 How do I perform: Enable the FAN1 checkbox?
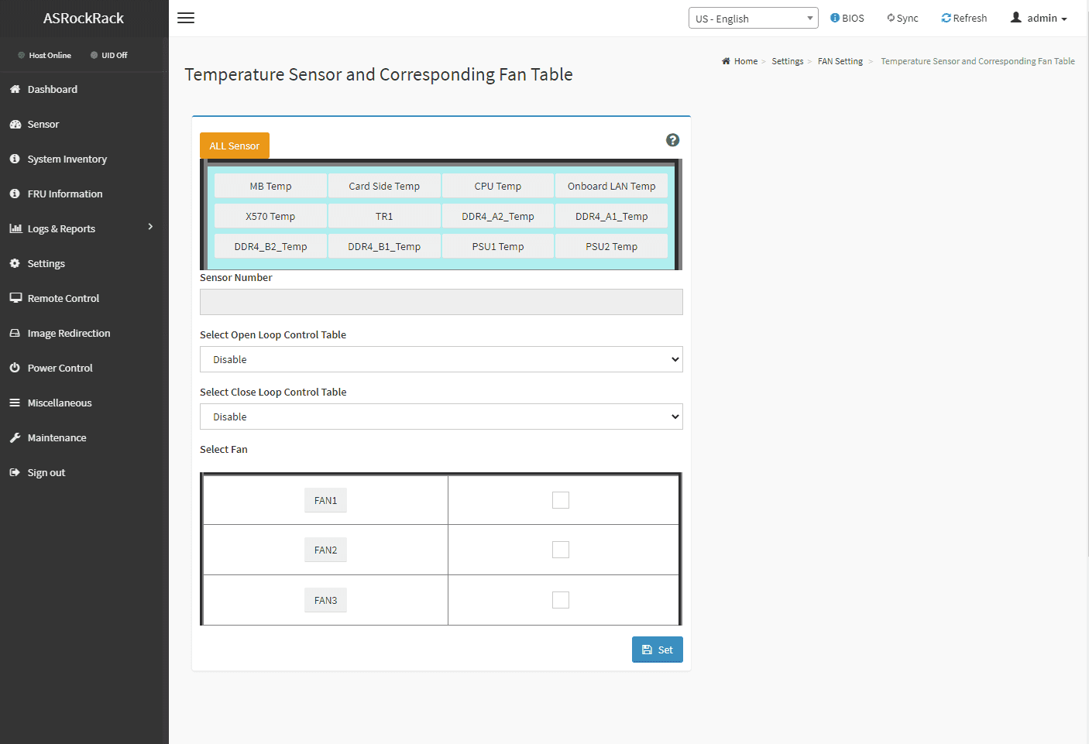tap(561, 500)
